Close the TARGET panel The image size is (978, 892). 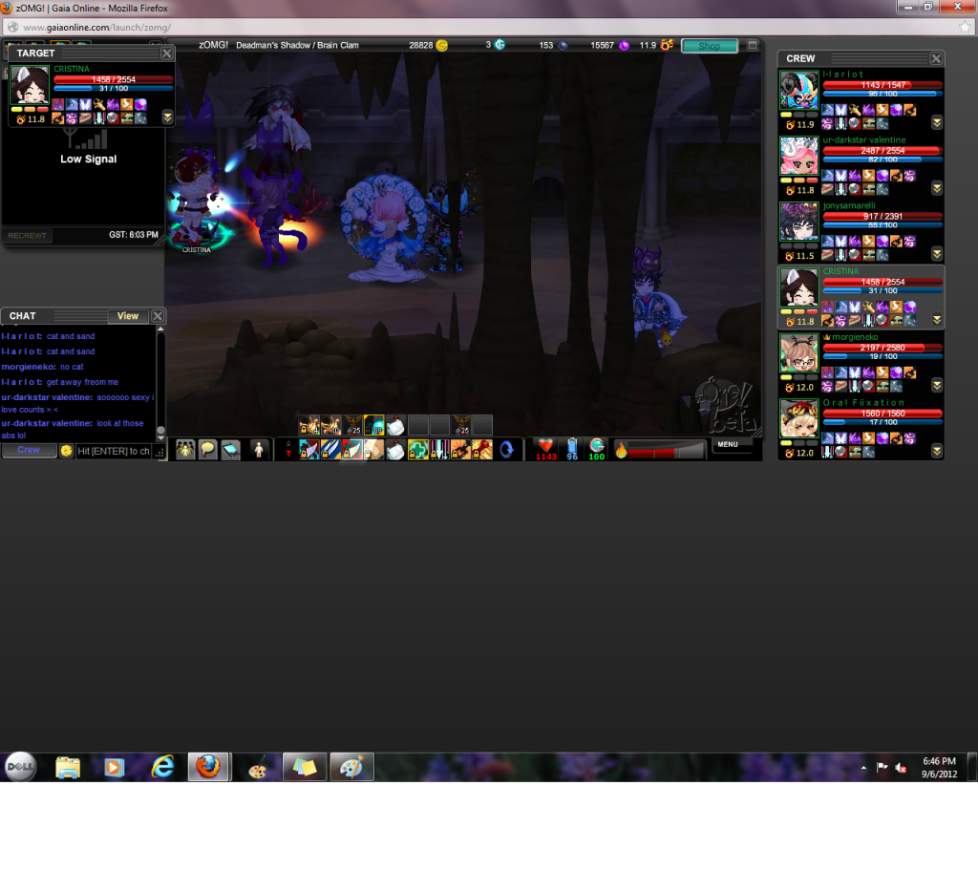[x=166, y=53]
